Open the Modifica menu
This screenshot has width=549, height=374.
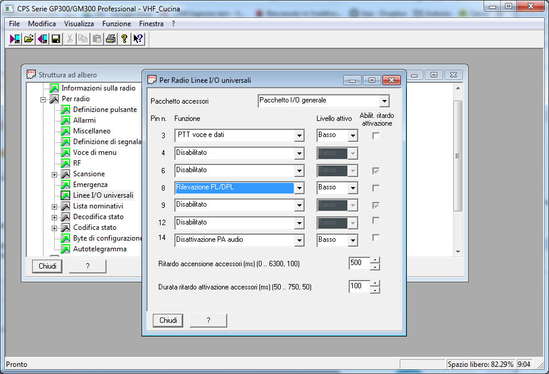[x=42, y=23]
